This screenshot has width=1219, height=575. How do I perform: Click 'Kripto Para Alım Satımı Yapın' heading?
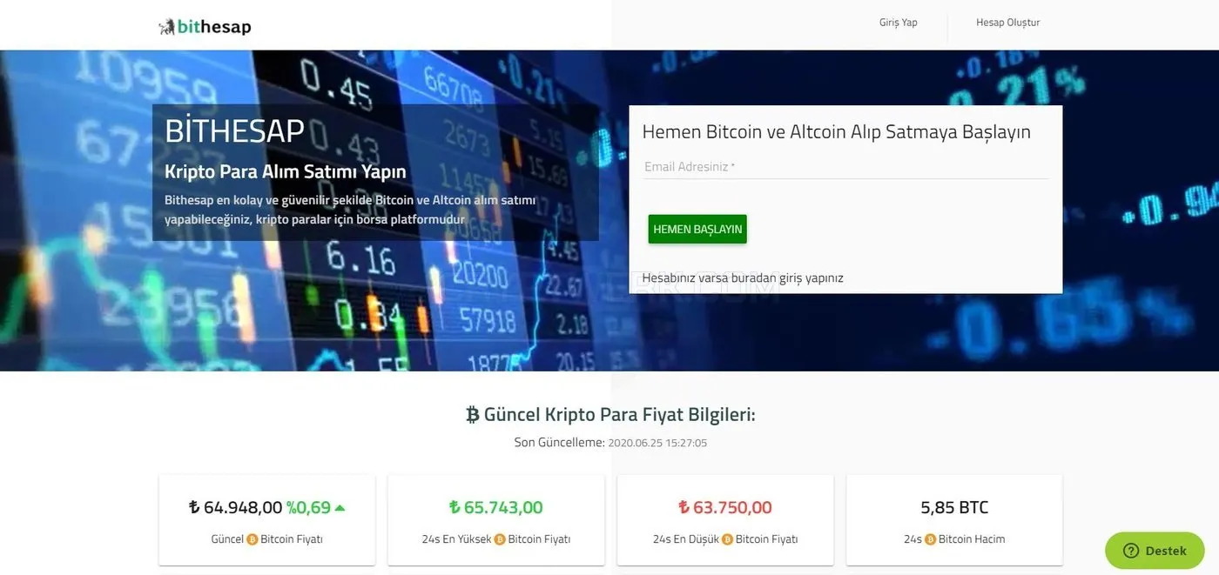[286, 171]
